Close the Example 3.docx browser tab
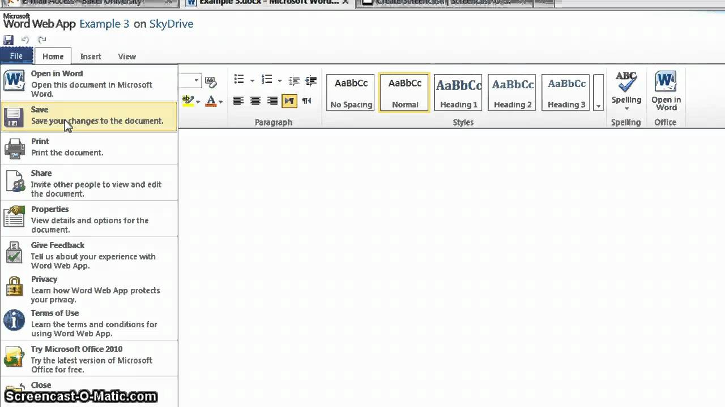The image size is (725, 407). (x=345, y=2)
